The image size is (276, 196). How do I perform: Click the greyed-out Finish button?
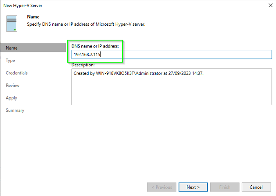pyautogui.click(x=224, y=187)
